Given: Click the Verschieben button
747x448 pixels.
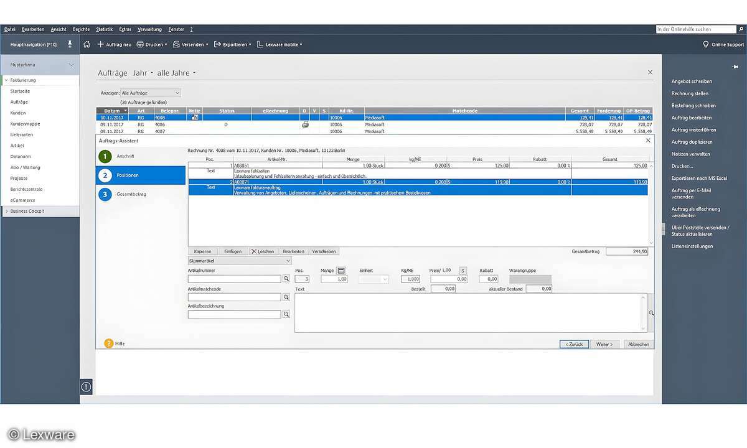Looking at the screenshot, I should click(x=324, y=251).
